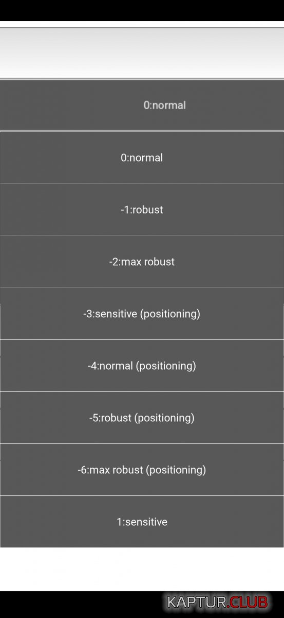The image size is (284, 618).
Task: Pick the most robust positioning setting
Action: (x=142, y=470)
